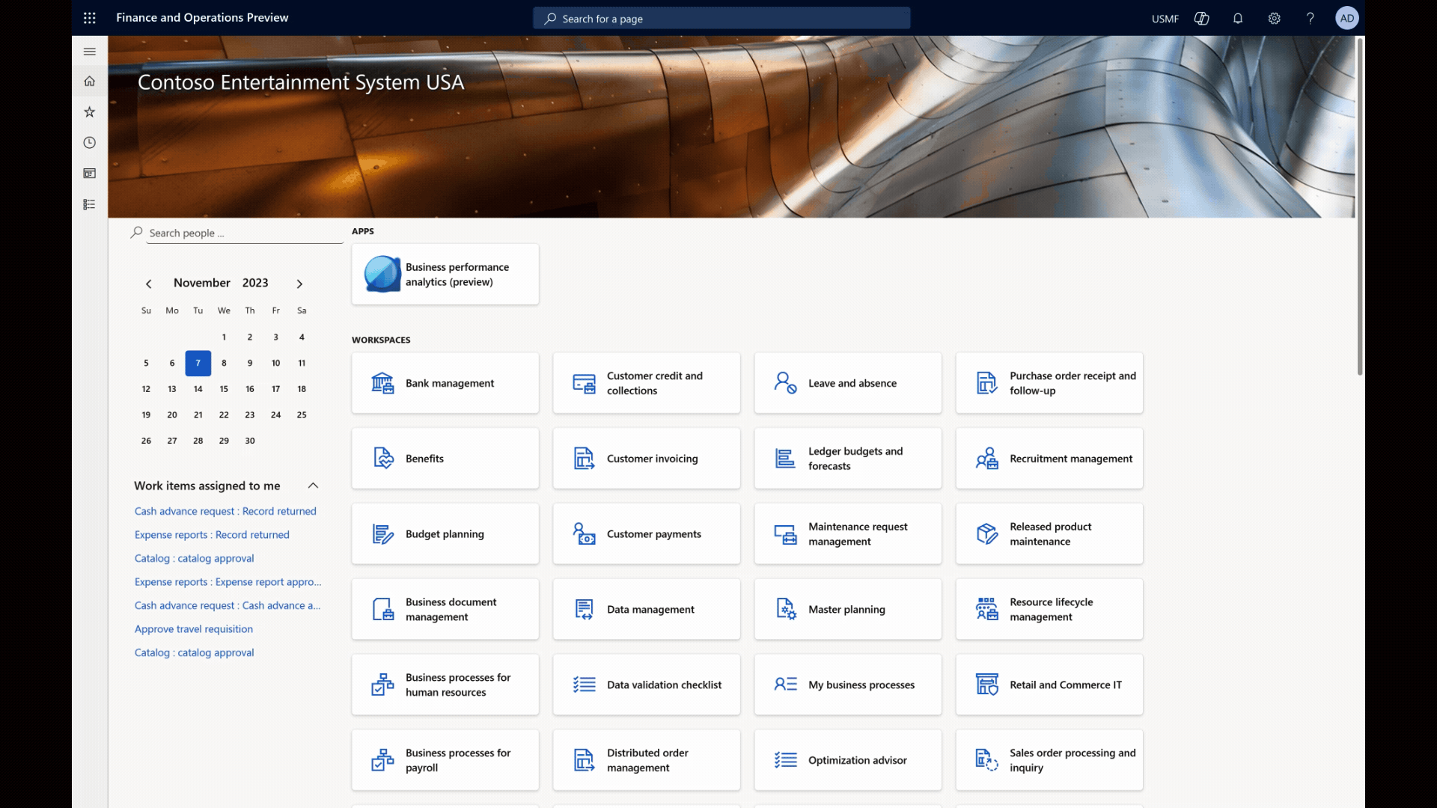Show notifications bell
1437x808 pixels.
tap(1238, 19)
